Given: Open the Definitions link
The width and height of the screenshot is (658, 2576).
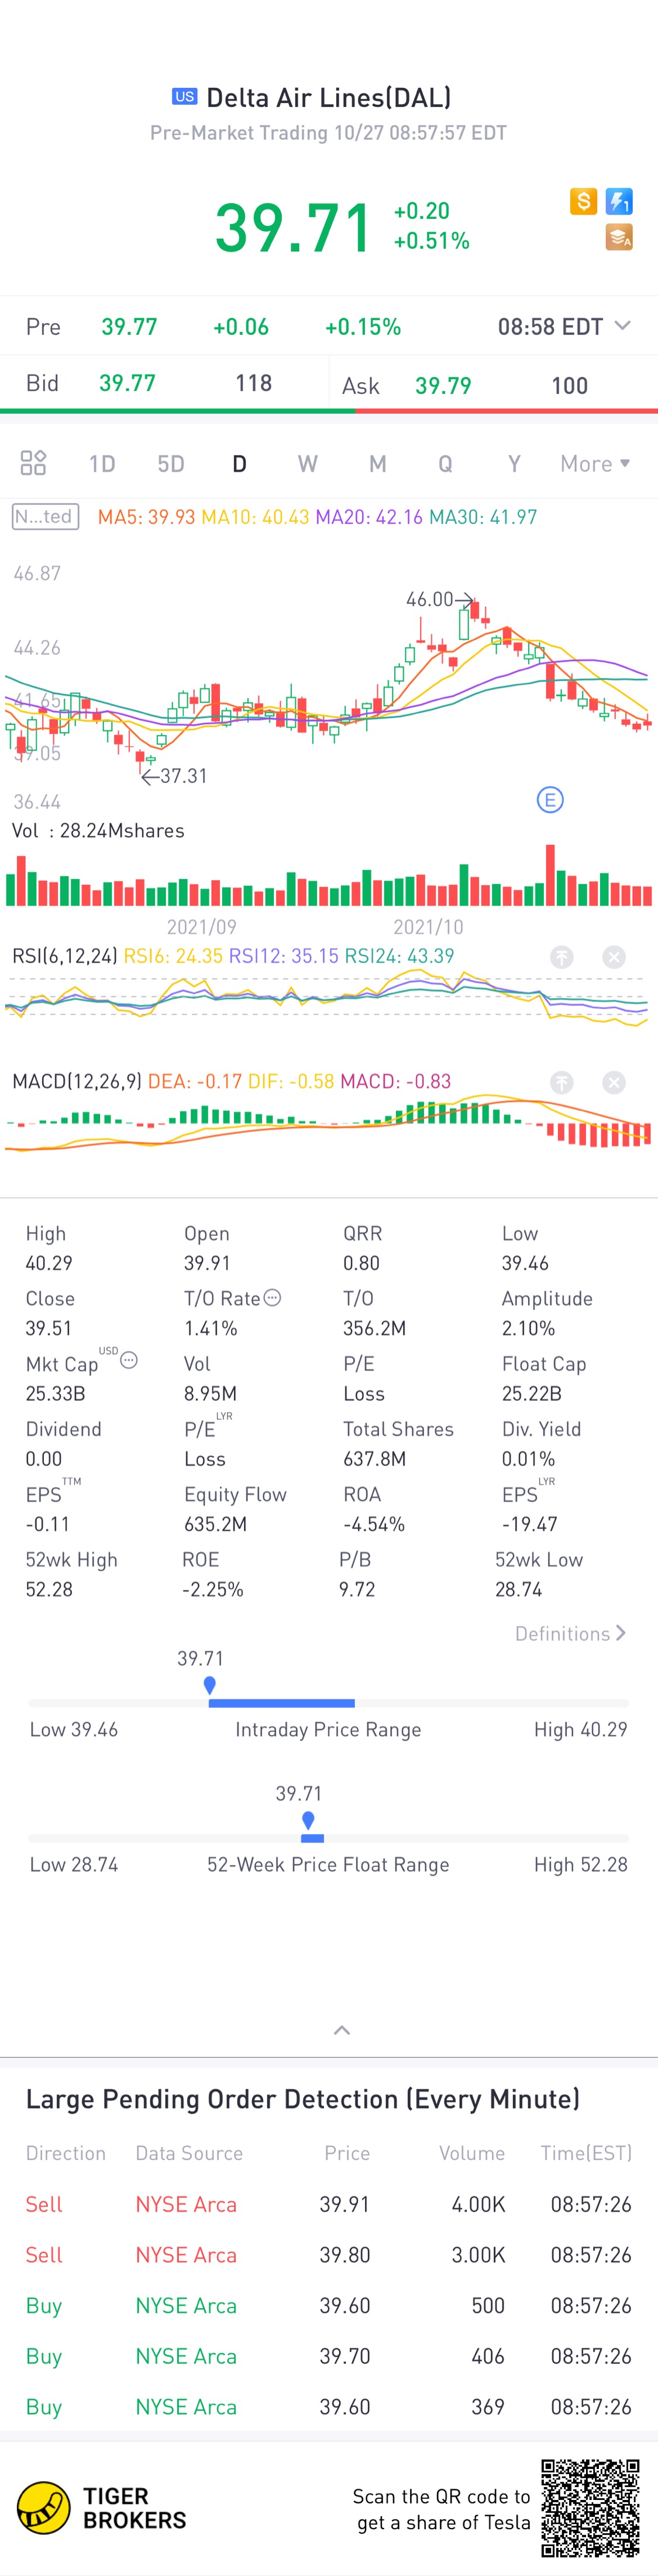Looking at the screenshot, I should 571,1633.
